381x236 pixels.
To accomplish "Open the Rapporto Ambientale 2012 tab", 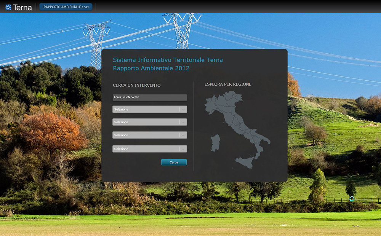I will click(66, 7).
